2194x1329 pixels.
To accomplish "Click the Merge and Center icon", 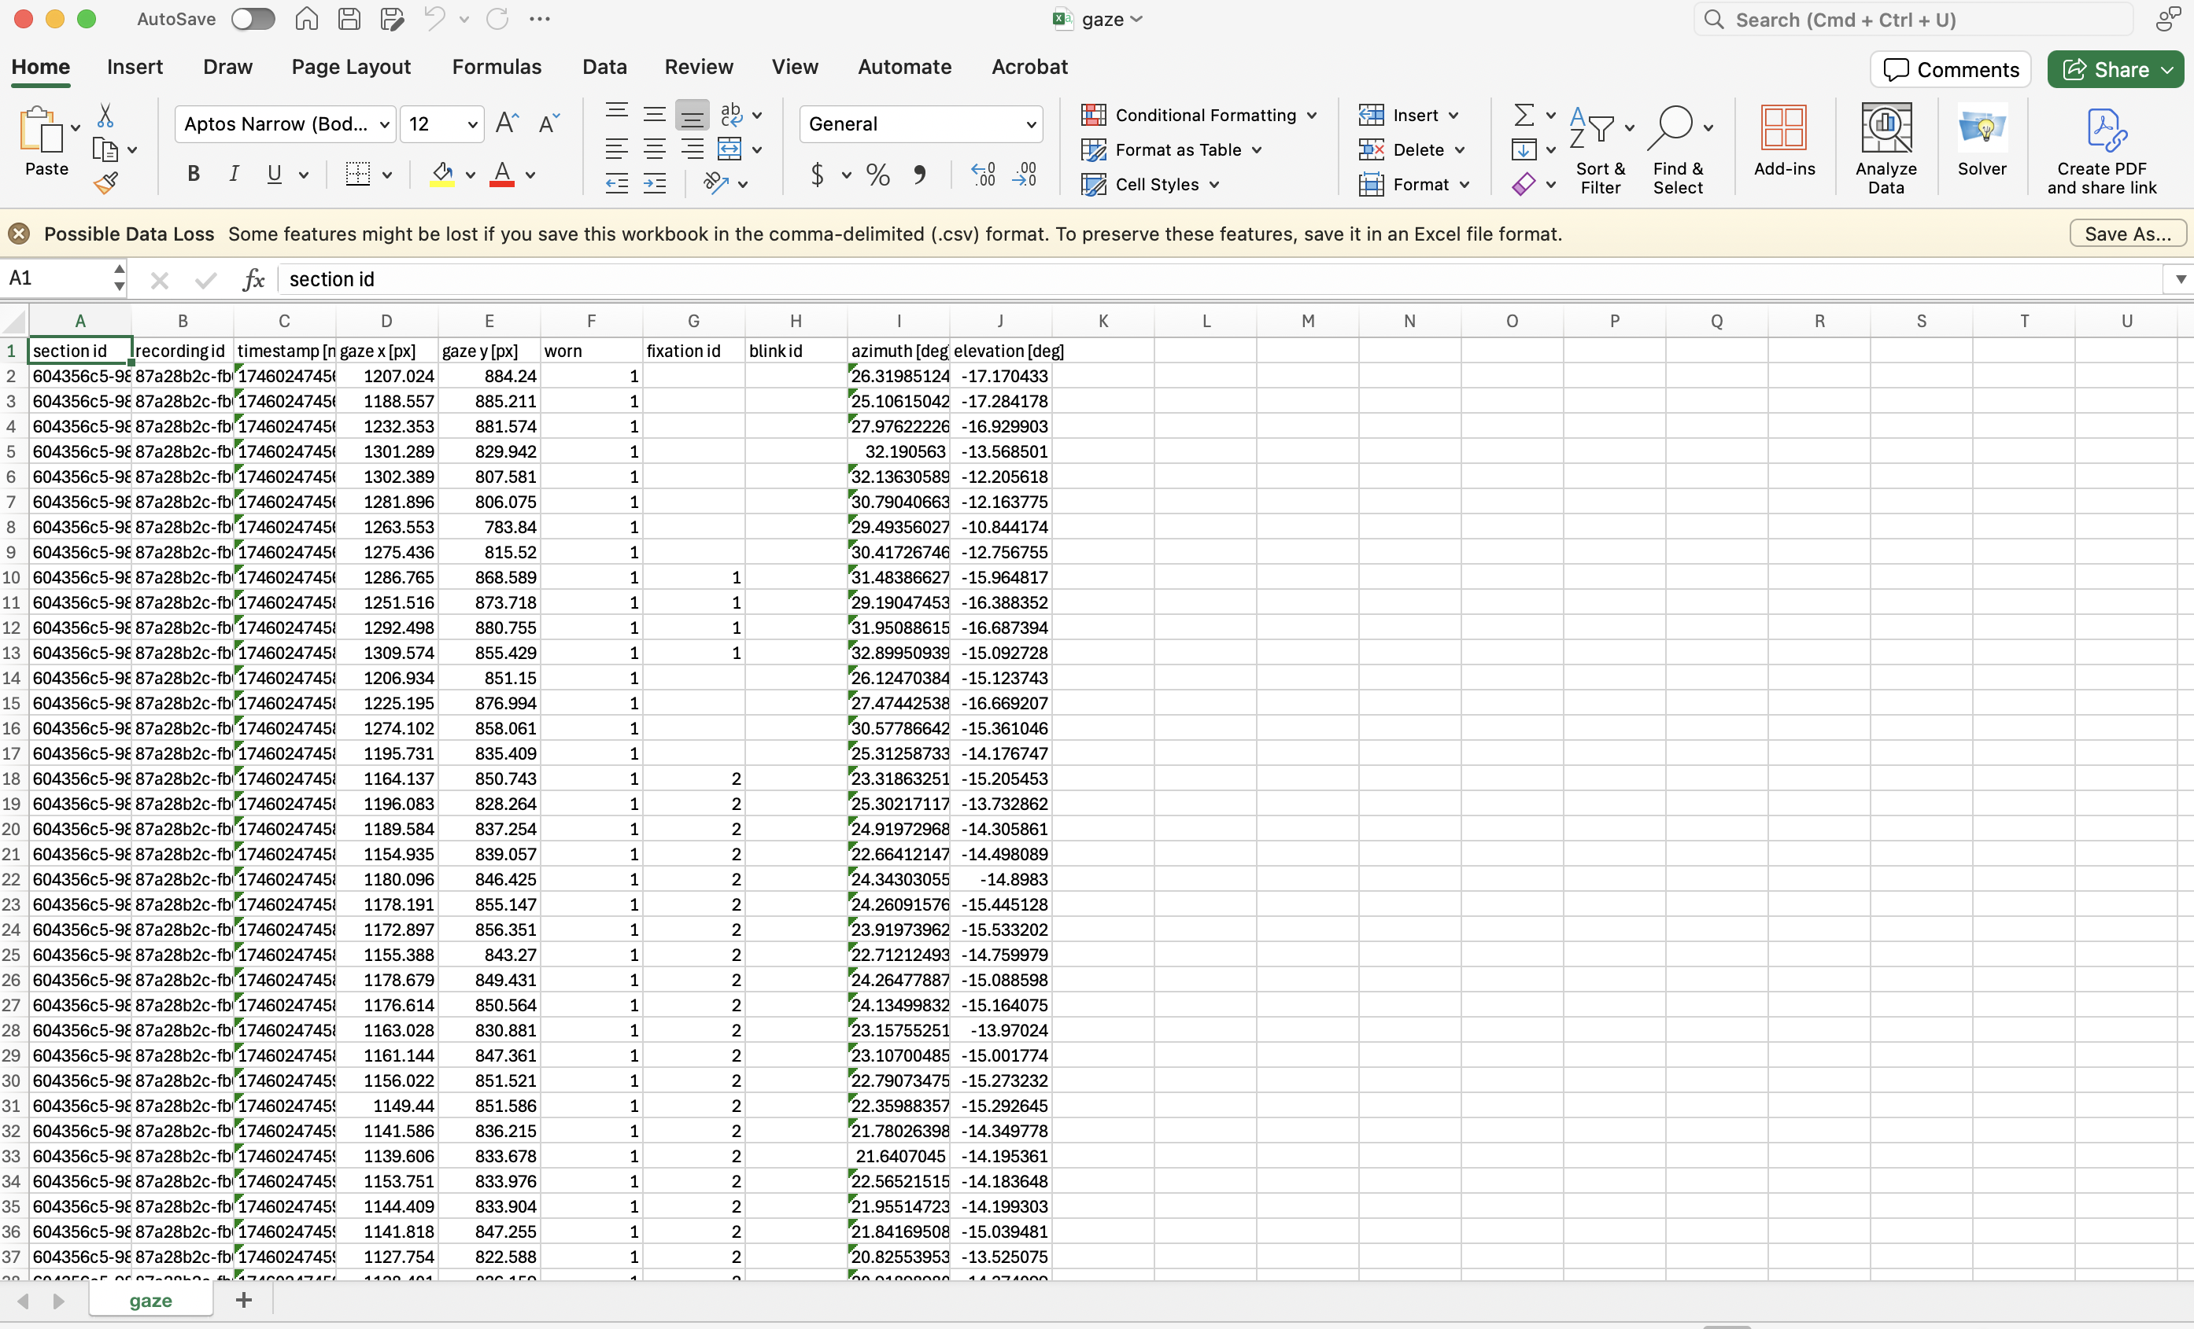I will pos(729,149).
